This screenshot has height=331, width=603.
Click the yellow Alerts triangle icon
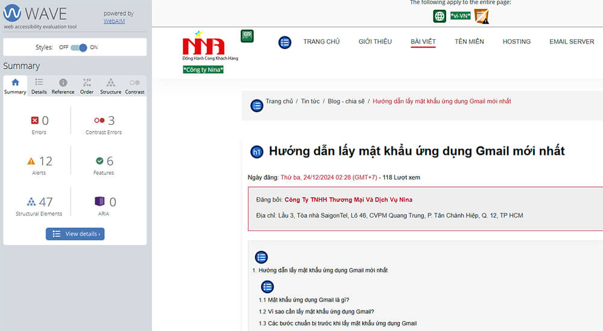click(x=31, y=161)
